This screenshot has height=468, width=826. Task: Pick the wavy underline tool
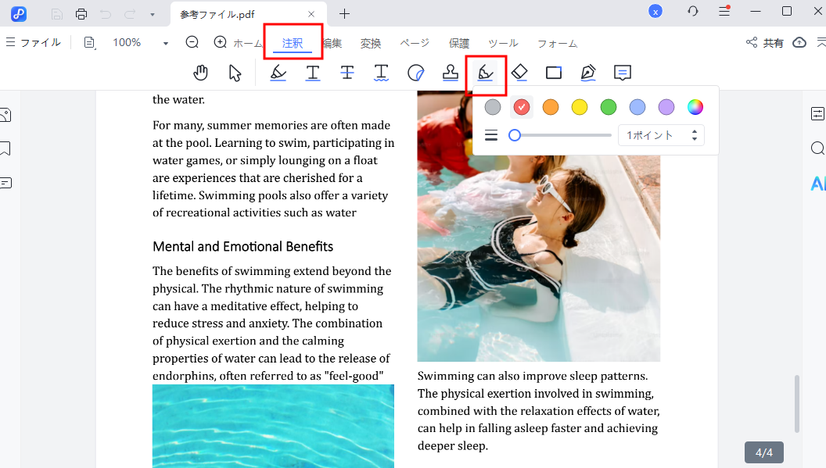381,73
